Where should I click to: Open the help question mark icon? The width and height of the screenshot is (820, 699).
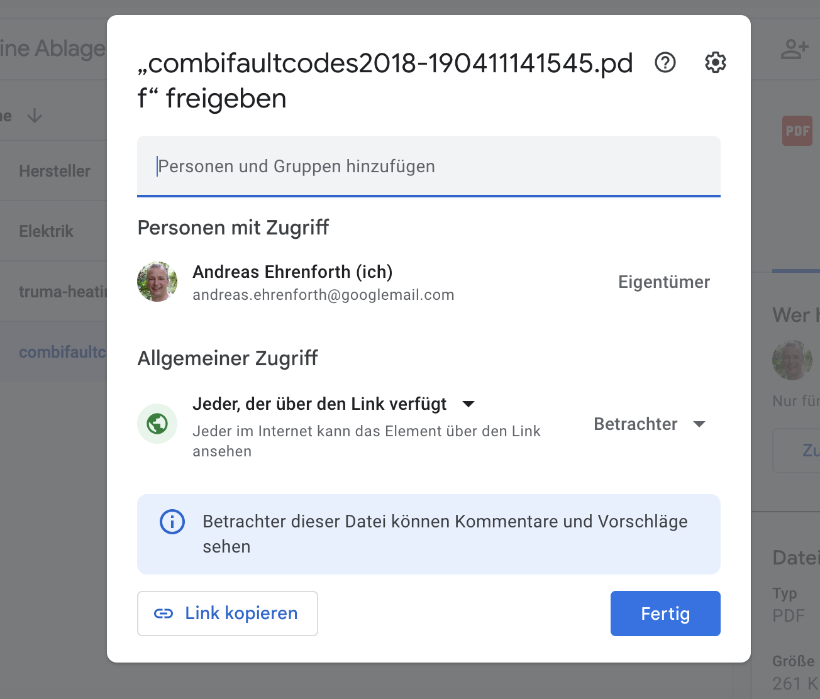(665, 63)
